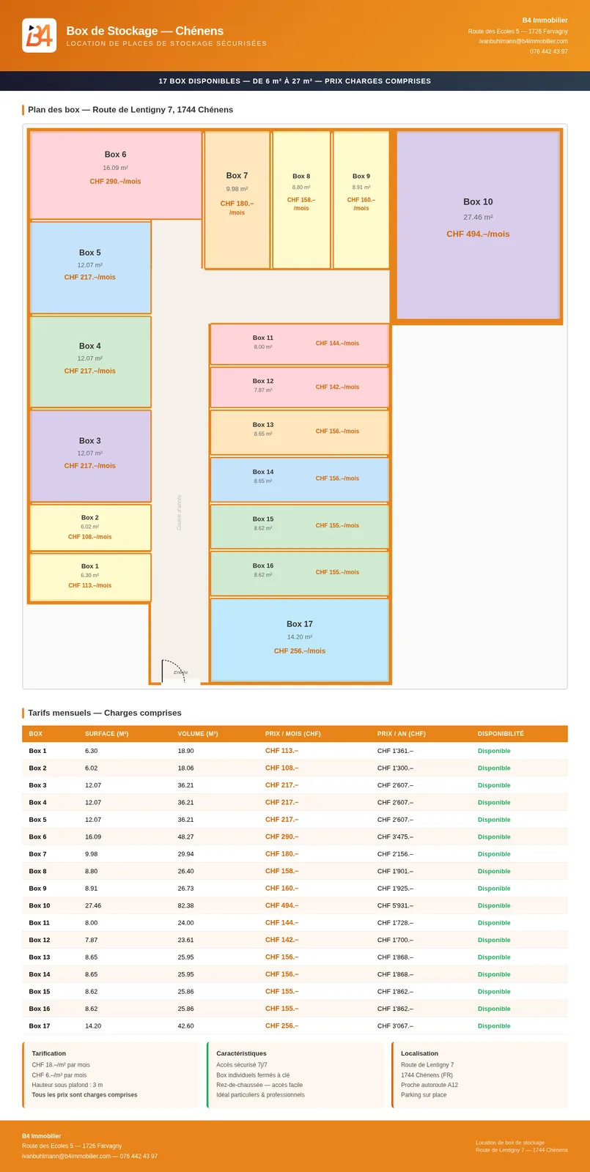Click Box 17 on the floor plan

pyautogui.click(x=300, y=640)
